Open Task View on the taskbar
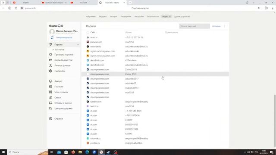 (52, 152)
